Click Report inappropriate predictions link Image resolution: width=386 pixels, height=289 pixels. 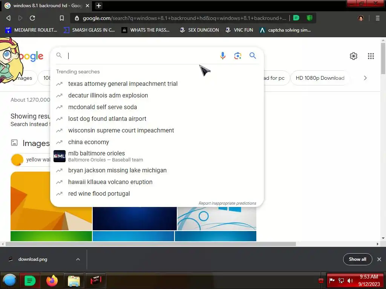(x=227, y=203)
